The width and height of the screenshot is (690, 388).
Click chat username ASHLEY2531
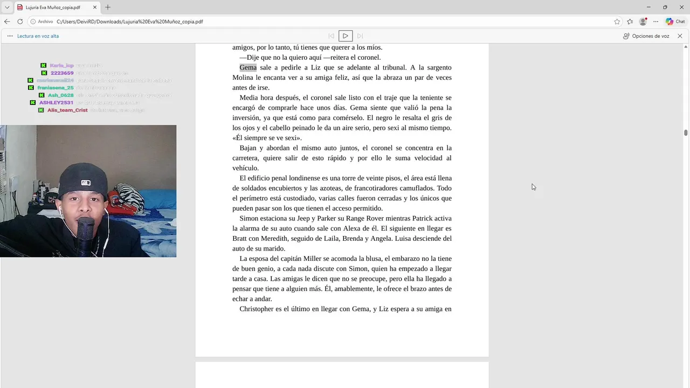coord(56,102)
